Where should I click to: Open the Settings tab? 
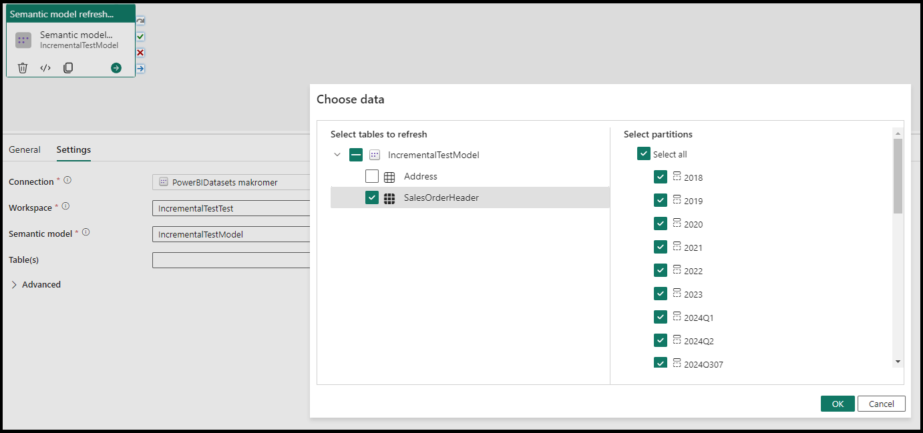73,149
